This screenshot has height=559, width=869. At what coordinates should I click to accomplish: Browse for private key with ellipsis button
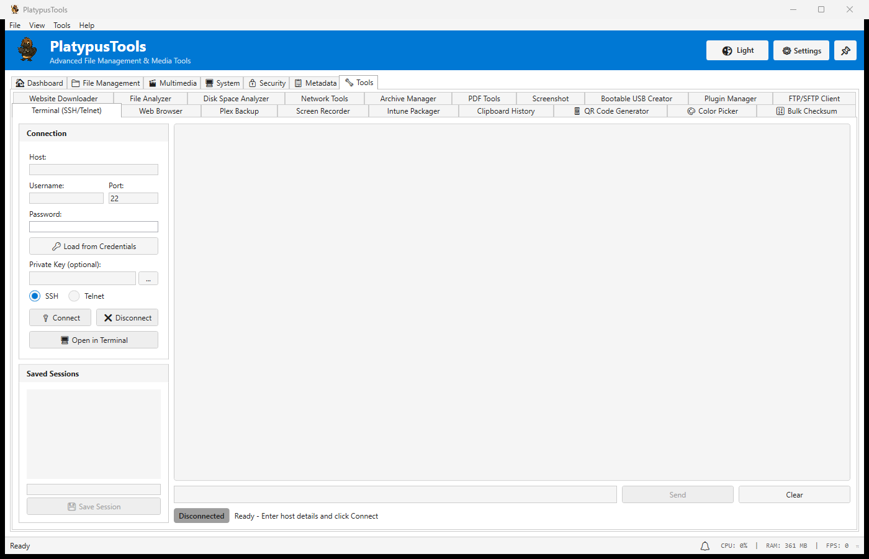pos(148,279)
